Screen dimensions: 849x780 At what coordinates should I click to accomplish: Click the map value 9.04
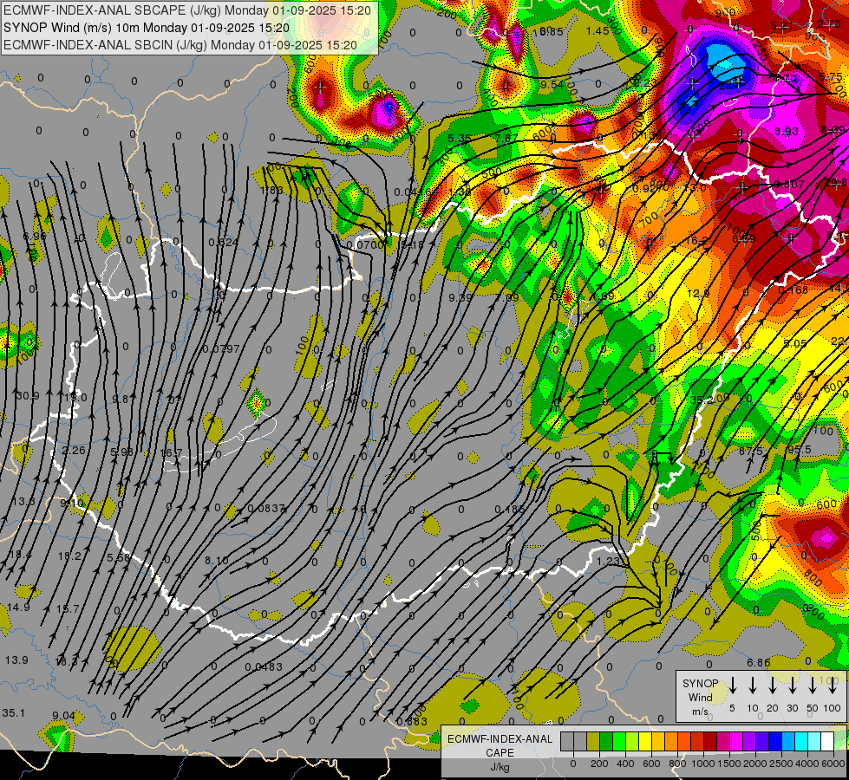[63, 716]
